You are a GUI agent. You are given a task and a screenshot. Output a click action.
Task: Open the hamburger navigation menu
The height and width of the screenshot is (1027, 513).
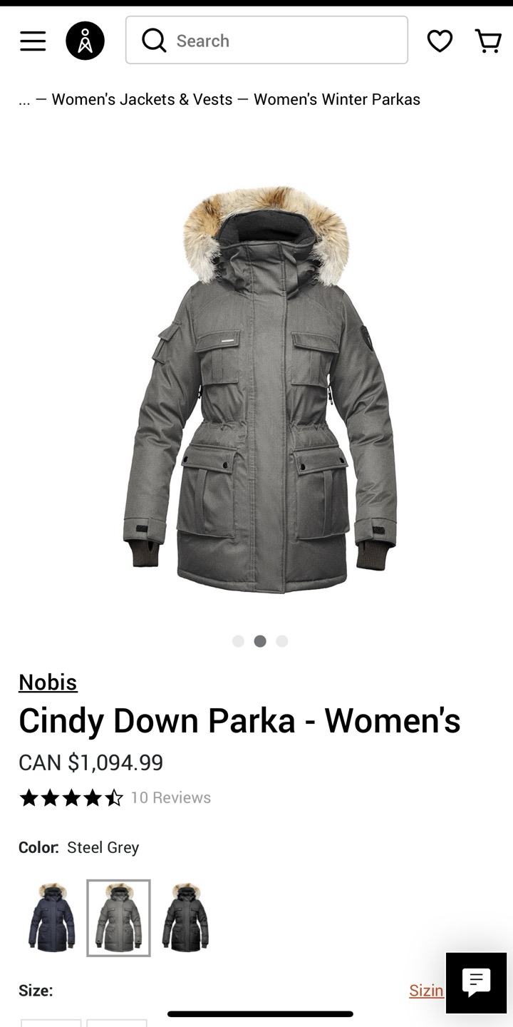tap(33, 41)
